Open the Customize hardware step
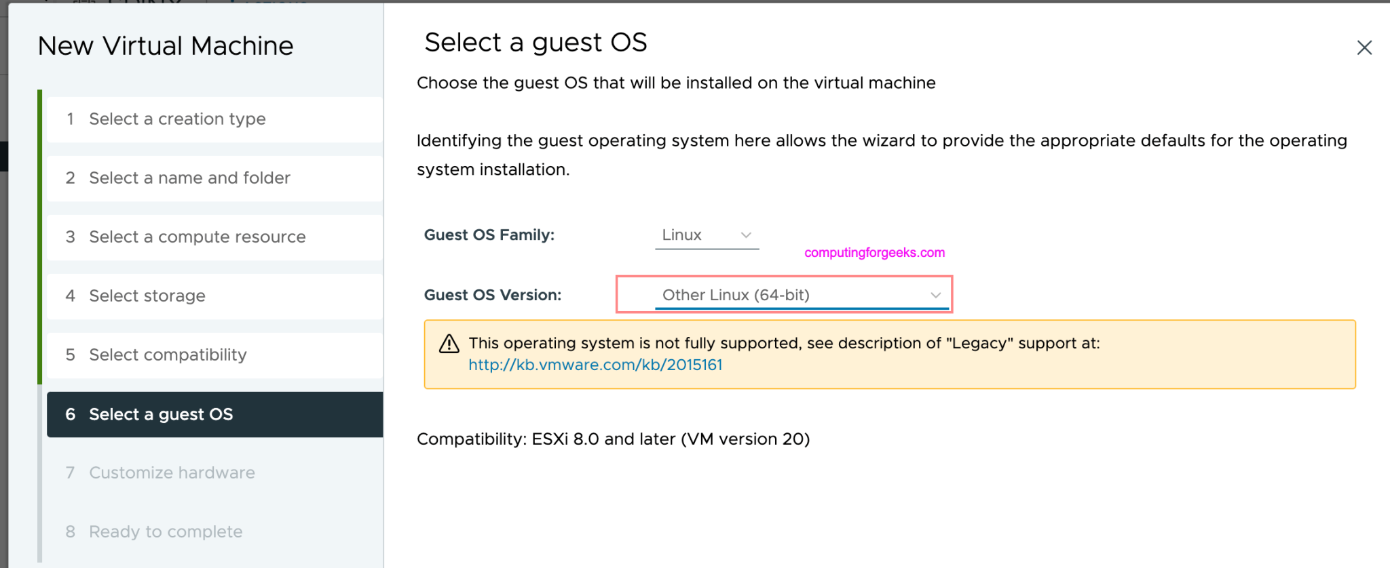1390x568 pixels. click(x=171, y=472)
